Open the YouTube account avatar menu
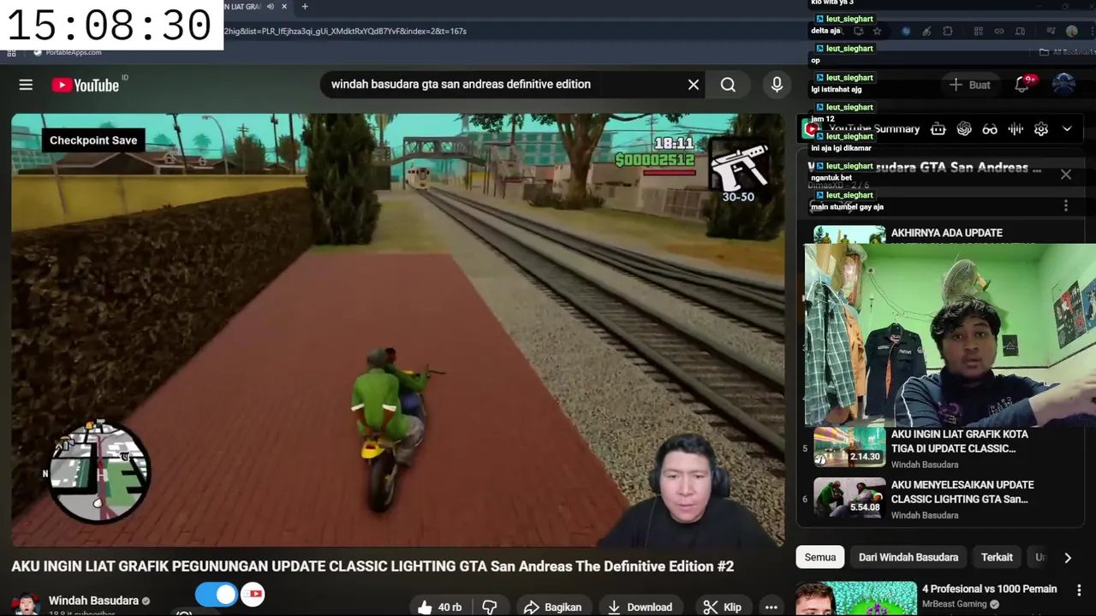The image size is (1096, 616). (1063, 84)
